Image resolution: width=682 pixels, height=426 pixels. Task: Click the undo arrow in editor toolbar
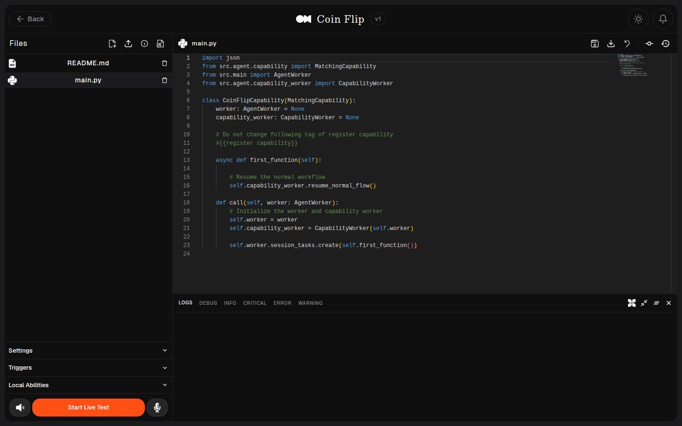pos(627,44)
